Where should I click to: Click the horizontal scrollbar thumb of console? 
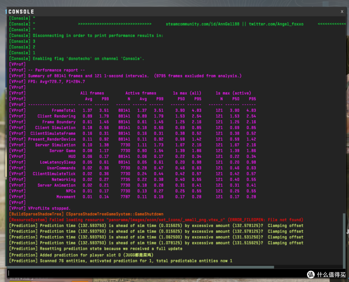pos(141,267)
